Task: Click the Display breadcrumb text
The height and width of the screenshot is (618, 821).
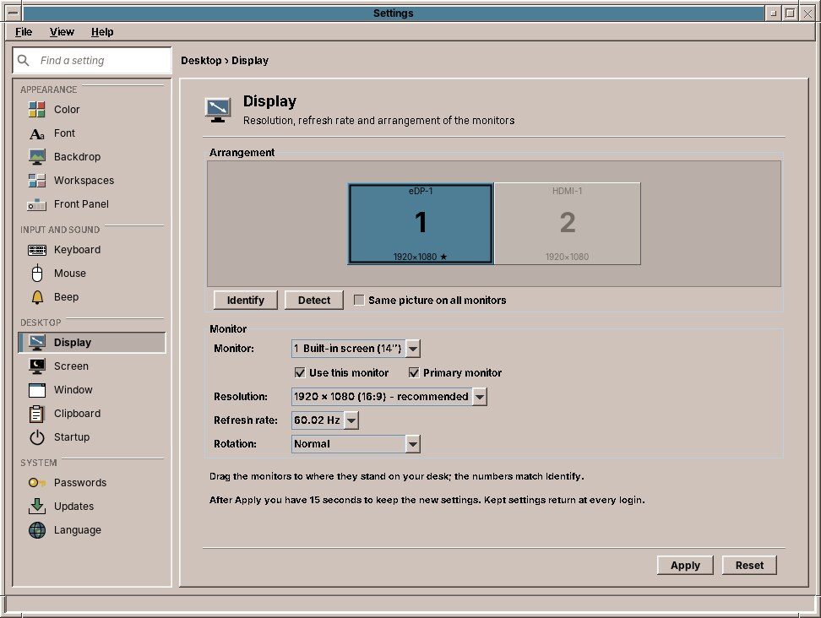Action: (x=250, y=61)
